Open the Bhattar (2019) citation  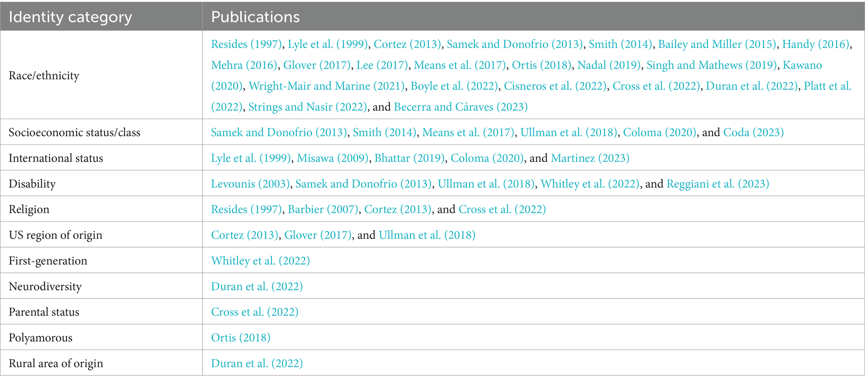click(409, 158)
